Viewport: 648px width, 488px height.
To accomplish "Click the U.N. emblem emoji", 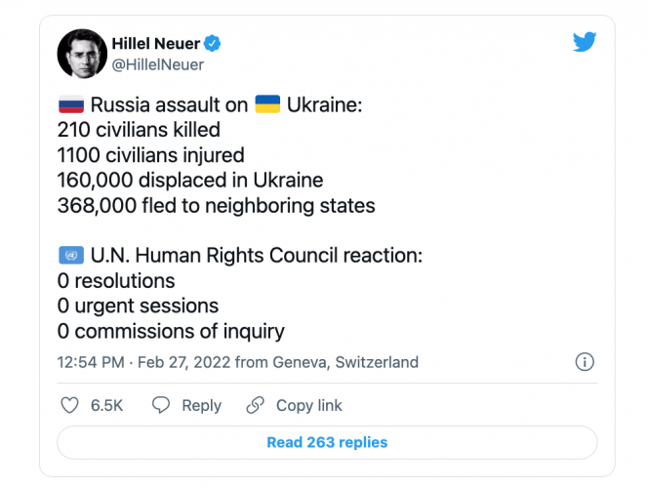I will (x=71, y=256).
